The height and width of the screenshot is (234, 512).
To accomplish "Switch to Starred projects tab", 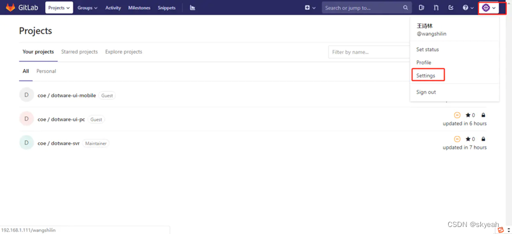I will pyautogui.click(x=80, y=52).
